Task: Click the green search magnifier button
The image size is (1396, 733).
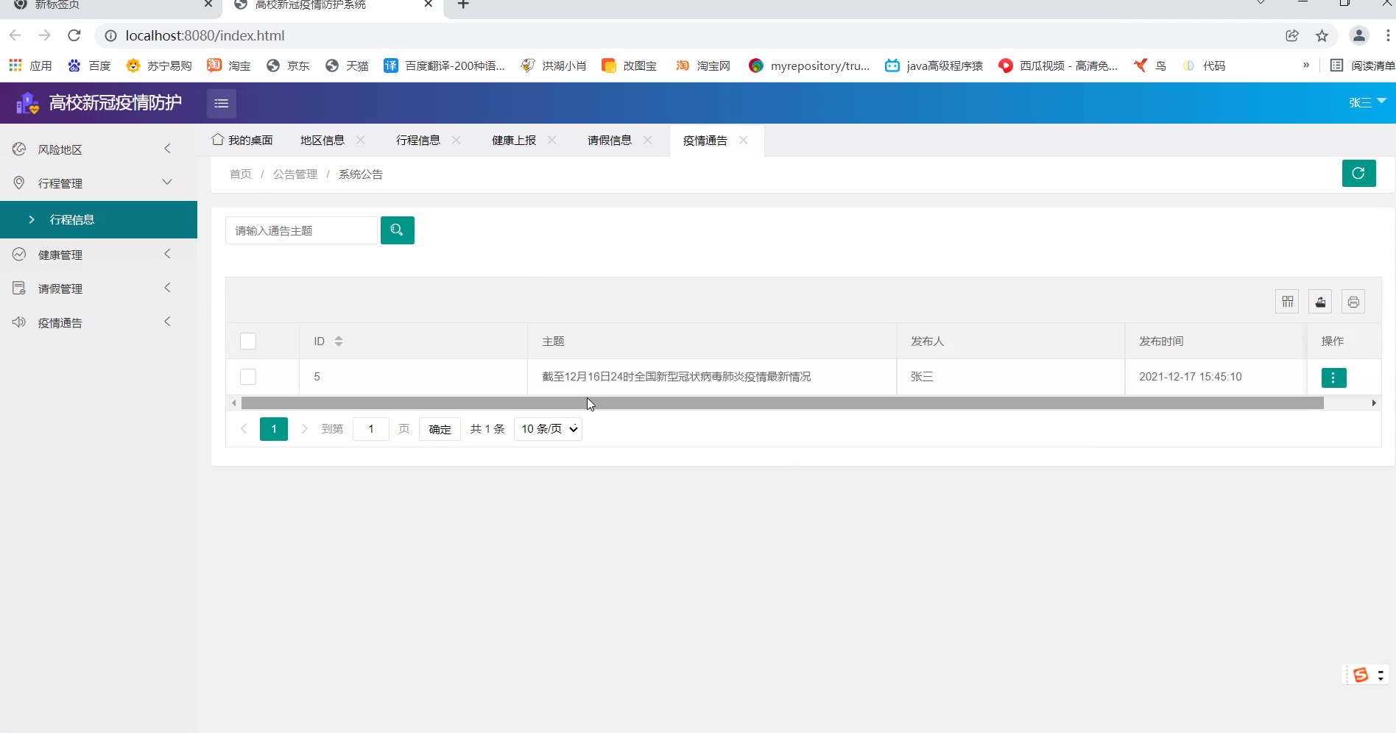Action: pyautogui.click(x=397, y=230)
